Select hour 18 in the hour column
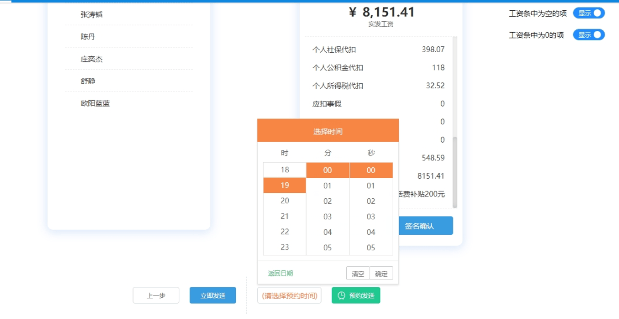 [285, 170]
